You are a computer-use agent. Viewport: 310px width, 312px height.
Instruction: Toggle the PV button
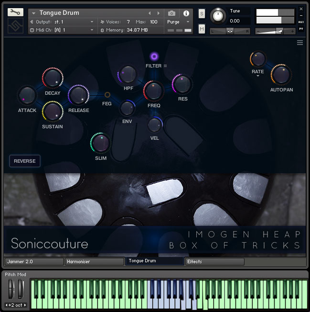pos(301,29)
